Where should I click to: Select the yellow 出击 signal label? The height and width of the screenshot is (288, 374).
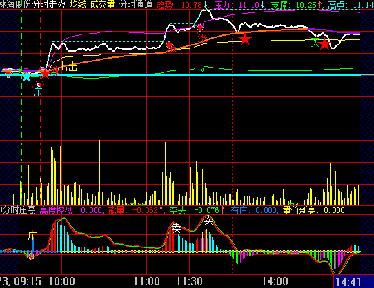tap(68, 66)
